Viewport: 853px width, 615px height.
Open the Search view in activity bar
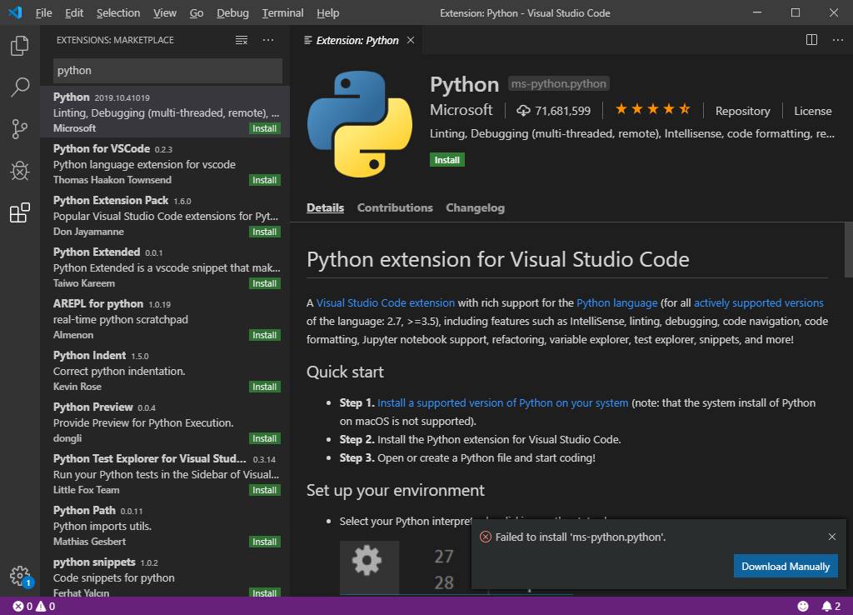[19, 87]
